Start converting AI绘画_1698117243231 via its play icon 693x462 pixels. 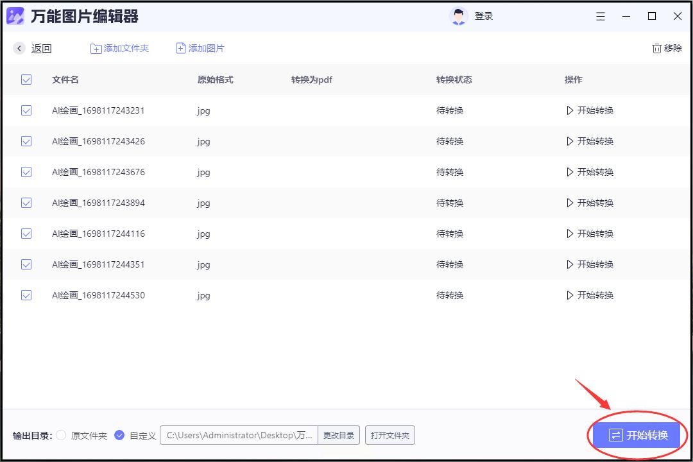pos(570,110)
